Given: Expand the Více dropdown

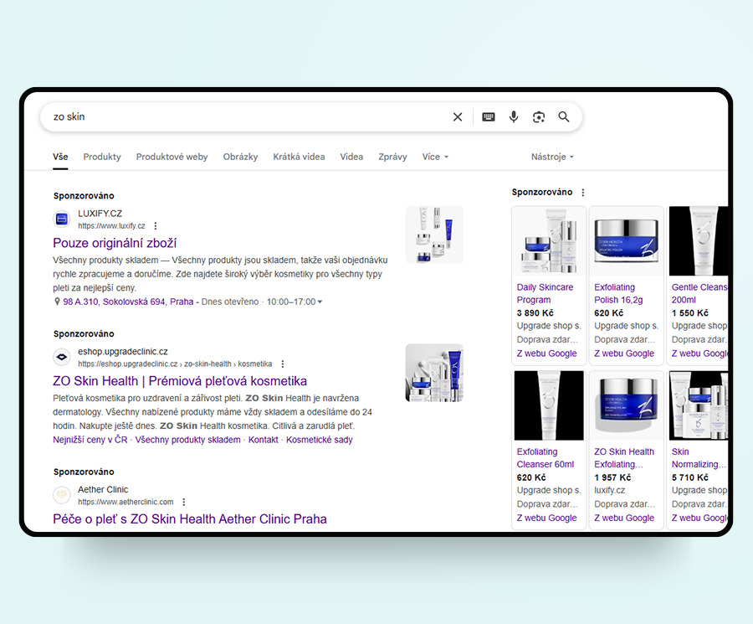Looking at the screenshot, I should tap(435, 157).
